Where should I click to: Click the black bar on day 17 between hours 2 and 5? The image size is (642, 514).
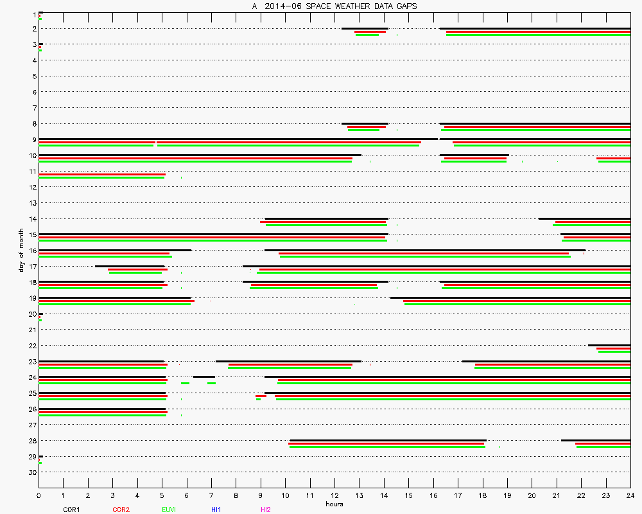click(x=130, y=266)
